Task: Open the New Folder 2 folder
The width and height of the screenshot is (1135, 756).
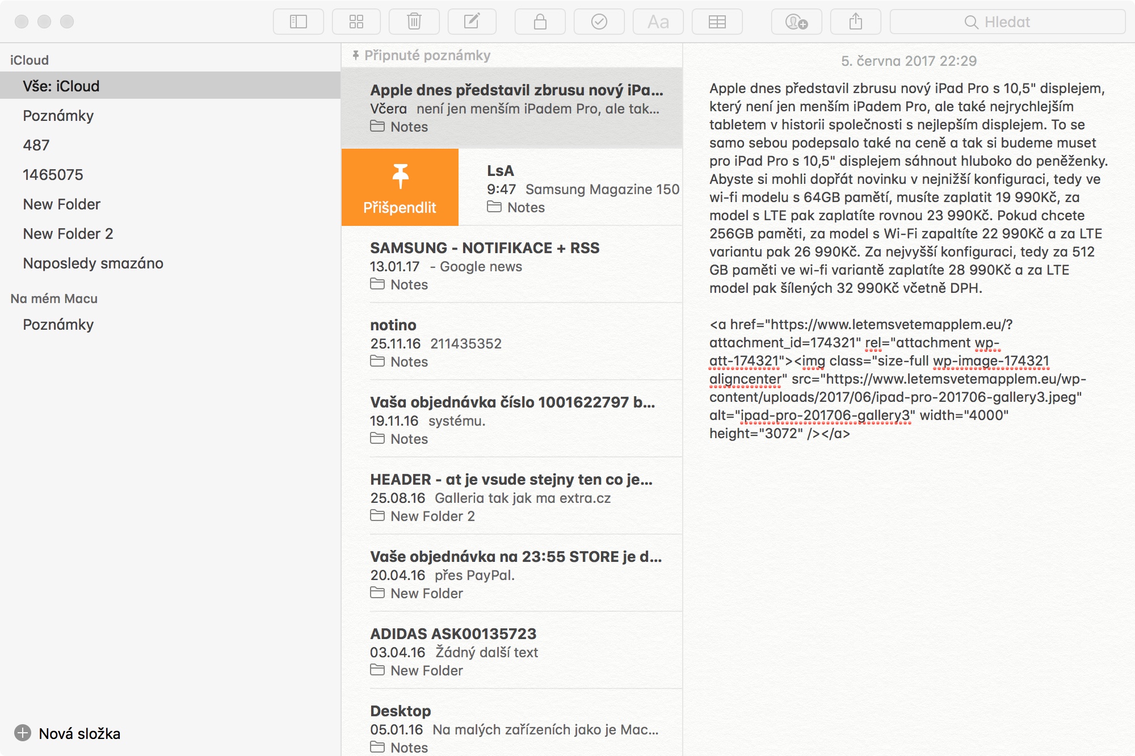Action: coord(68,233)
